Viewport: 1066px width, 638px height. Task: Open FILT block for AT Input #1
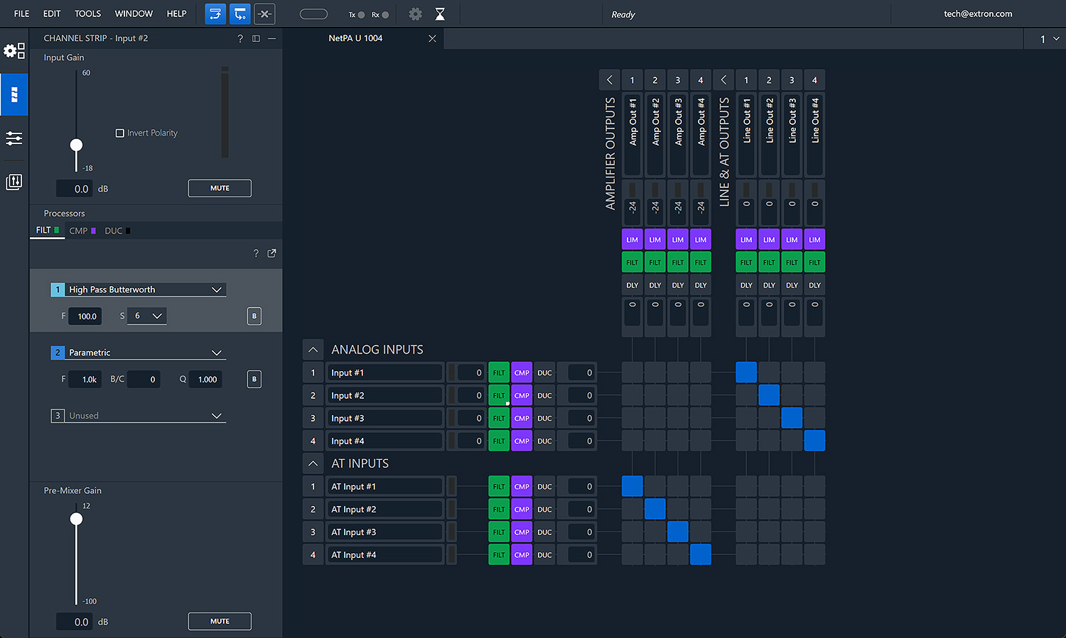coord(499,486)
